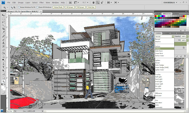Click the Fit Screen button
Image resolution: width=189 pixels, height=113 pixels.
tap(70, 7)
